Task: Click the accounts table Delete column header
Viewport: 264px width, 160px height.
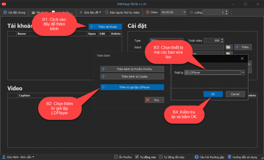Action: pyautogui.click(x=116, y=34)
